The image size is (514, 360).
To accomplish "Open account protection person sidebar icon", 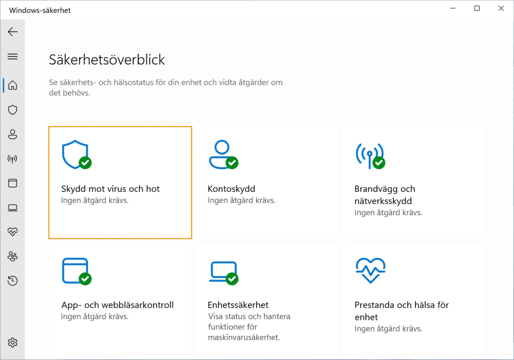I will 13,134.
